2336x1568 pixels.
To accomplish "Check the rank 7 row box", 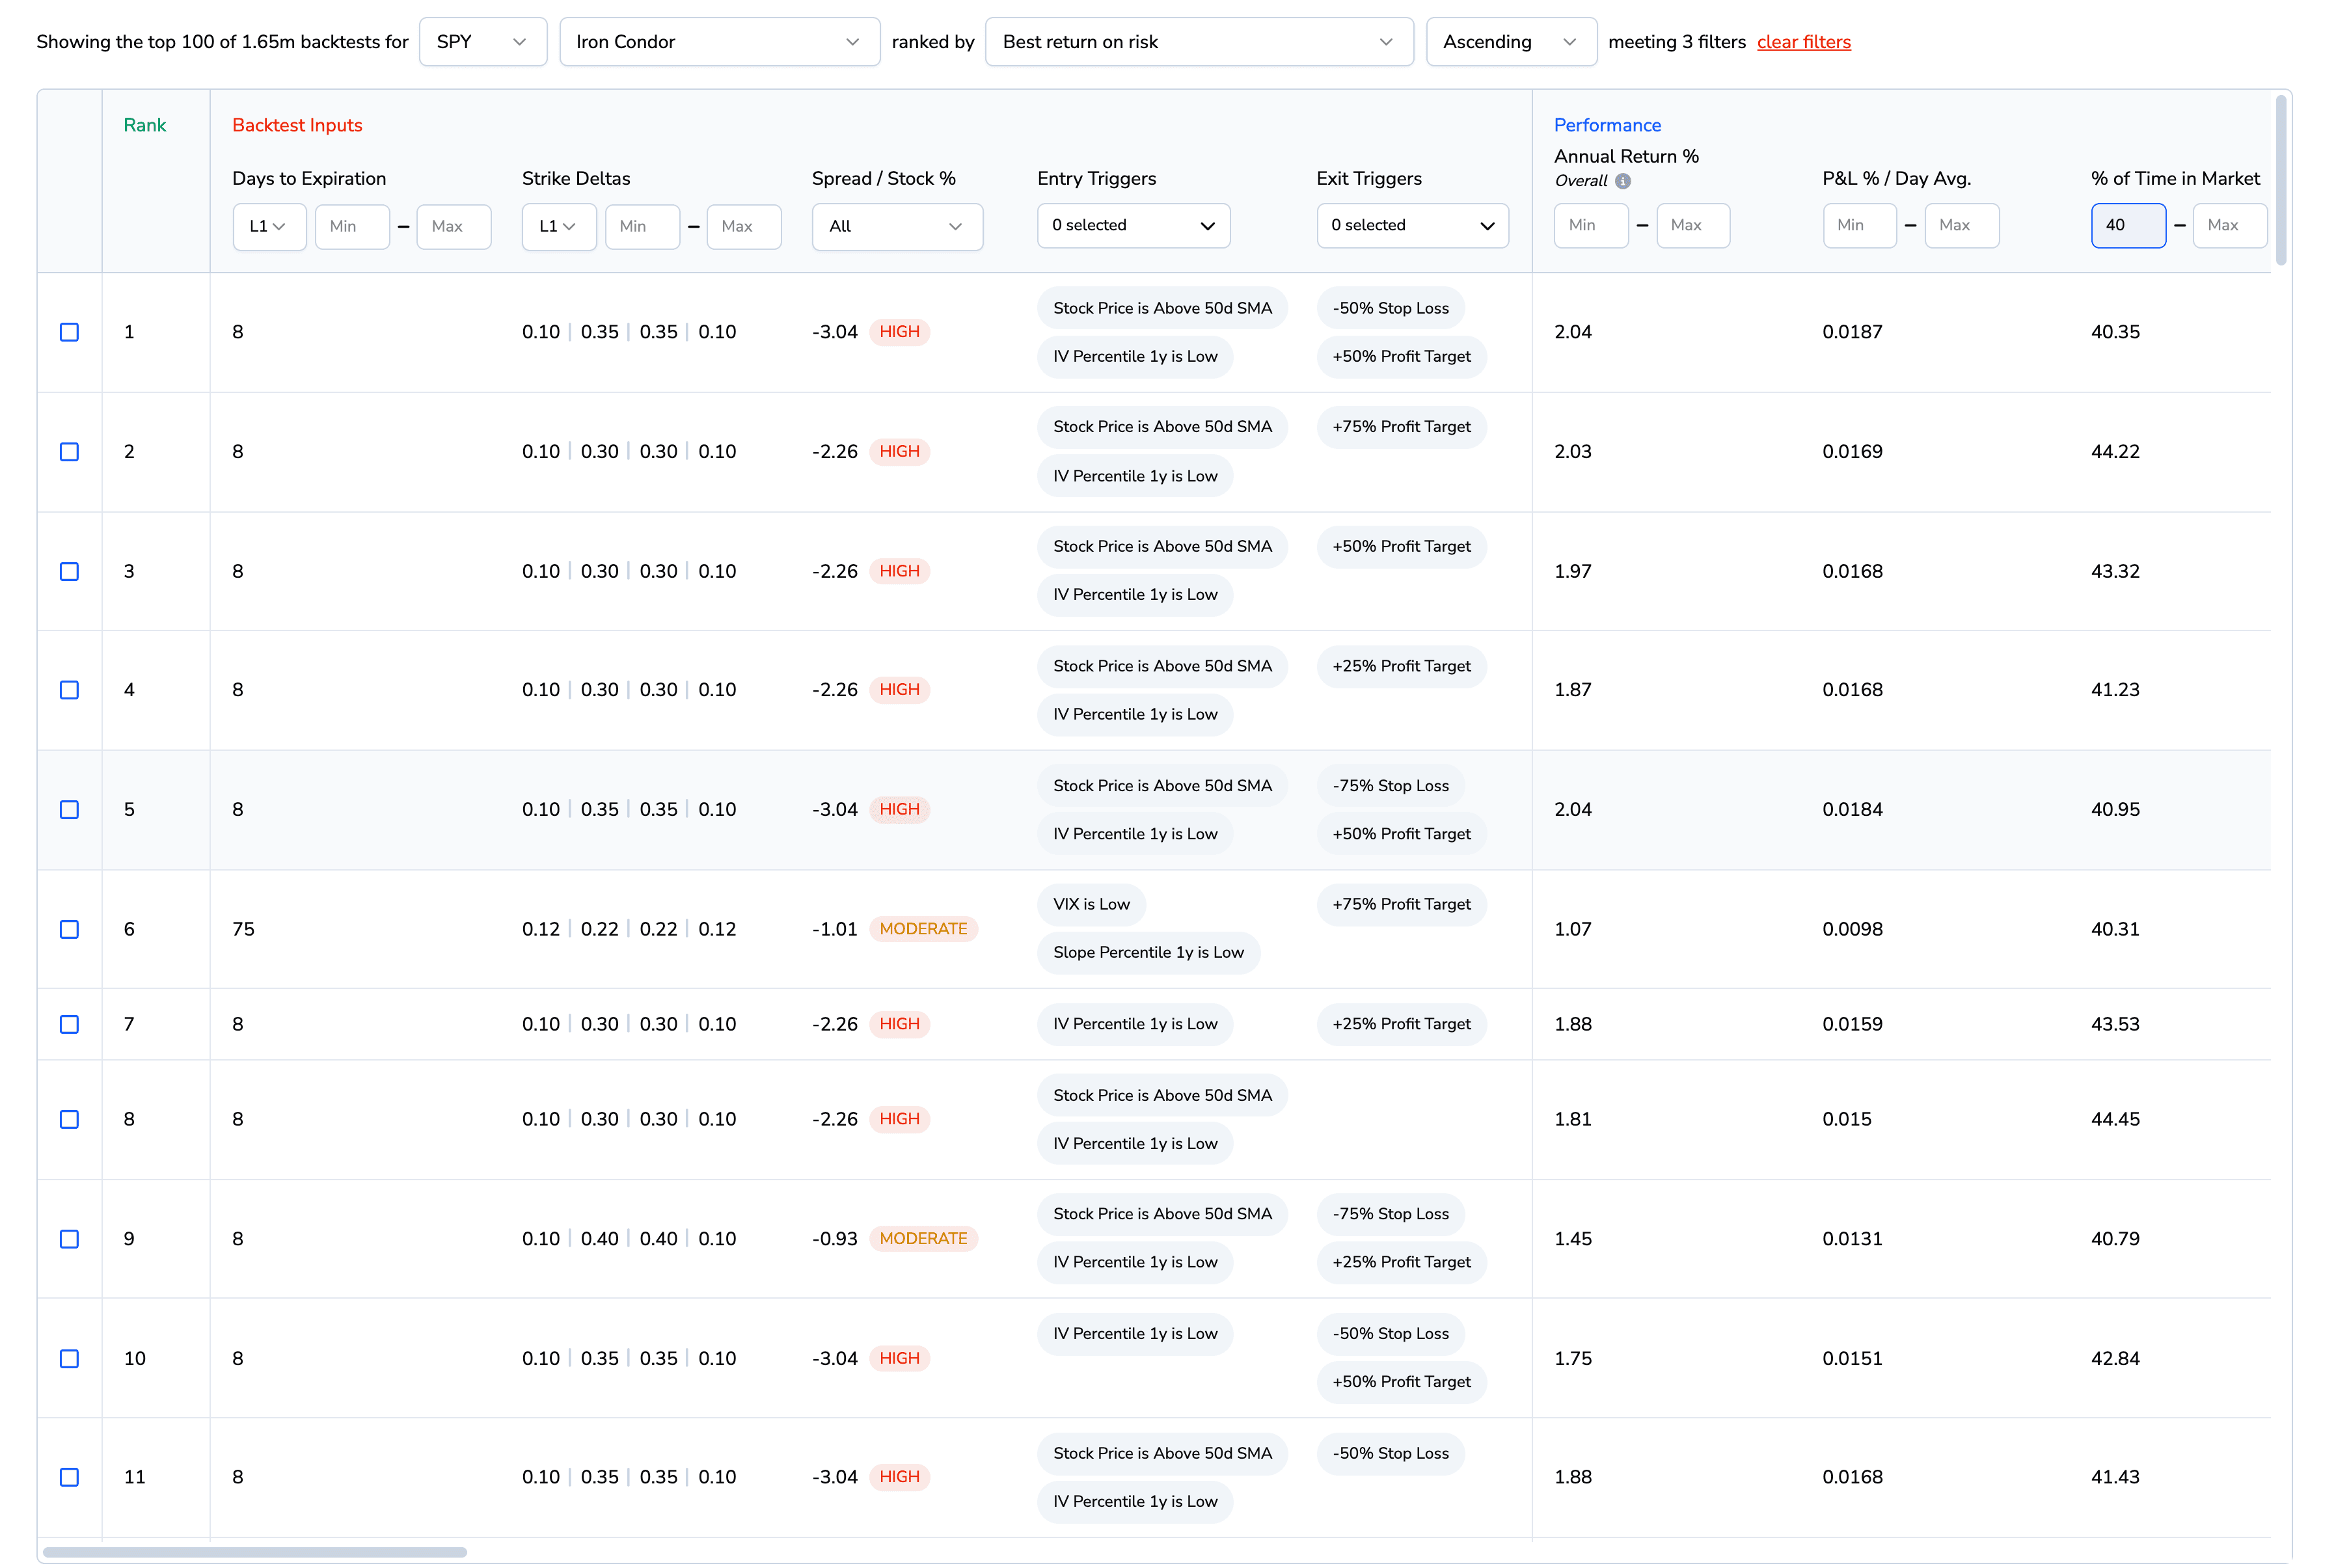I will click(x=69, y=1024).
